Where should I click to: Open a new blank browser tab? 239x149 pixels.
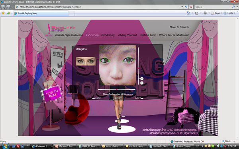[71, 14]
